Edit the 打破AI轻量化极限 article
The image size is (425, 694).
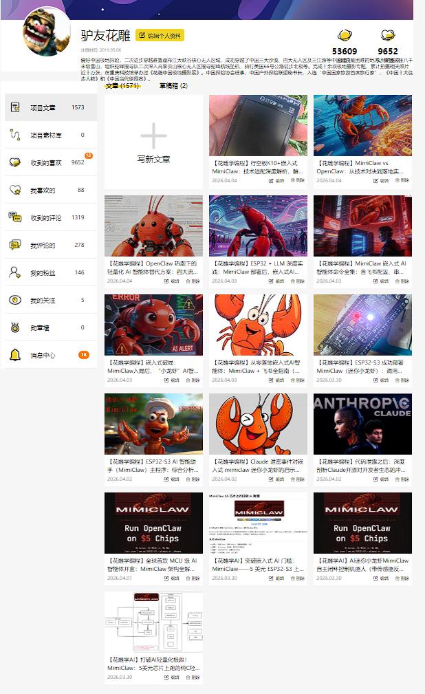[171, 677]
